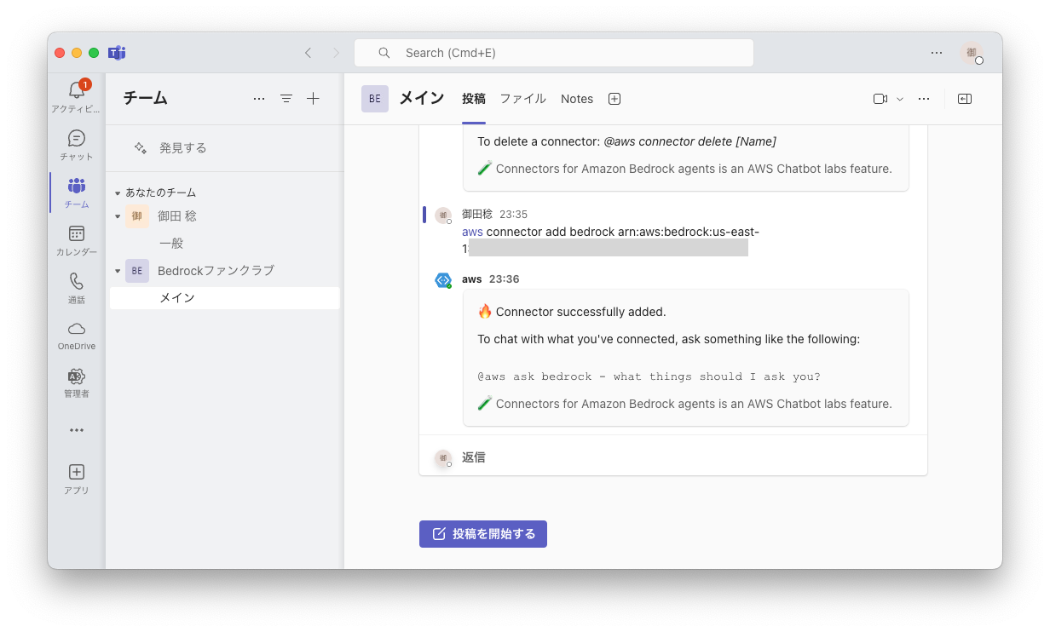The image size is (1050, 632).
Task: Click the Discover (発見する) sparkle icon
Action: pos(141,147)
